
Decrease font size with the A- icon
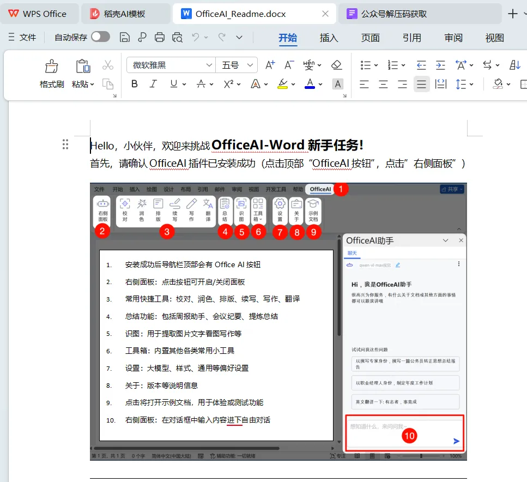(x=289, y=65)
